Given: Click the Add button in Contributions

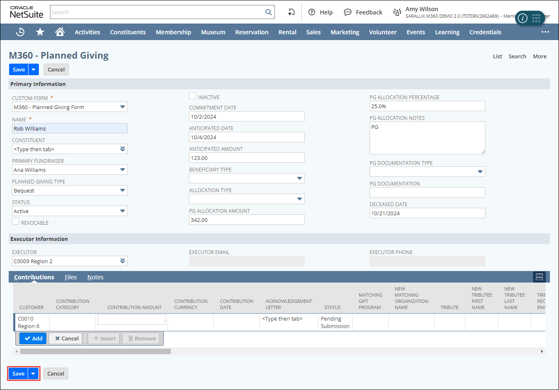Looking at the screenshot, I should 33,338.
